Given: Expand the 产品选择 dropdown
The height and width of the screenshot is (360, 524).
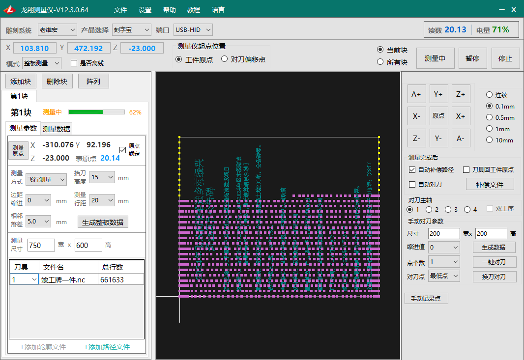Looking at the screenshot, I should pos(132,30).
